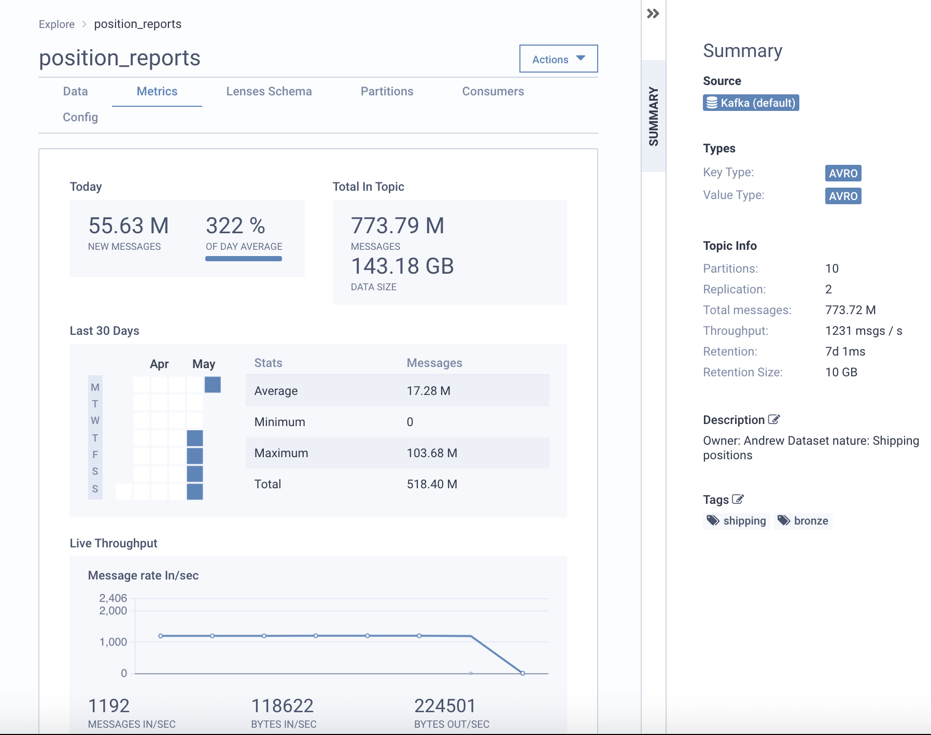
Task: Open the Actions dropdown menu
Action: click(x=558, y=59)
